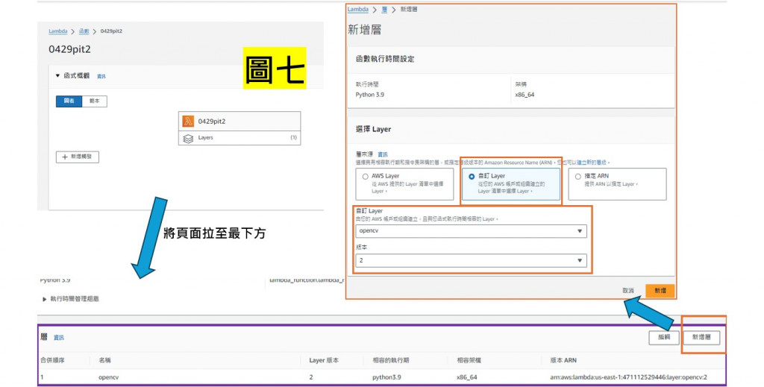764x387 pixels.
Task: Collapse the 函式概觀 section
Action: (x=57, y=75)
